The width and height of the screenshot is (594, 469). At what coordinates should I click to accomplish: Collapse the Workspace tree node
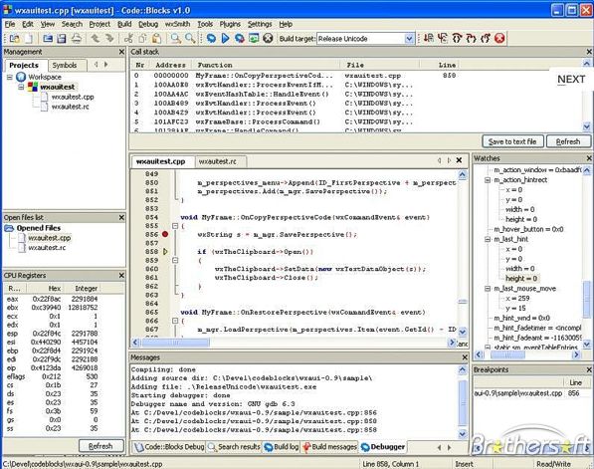coord(10,77)
